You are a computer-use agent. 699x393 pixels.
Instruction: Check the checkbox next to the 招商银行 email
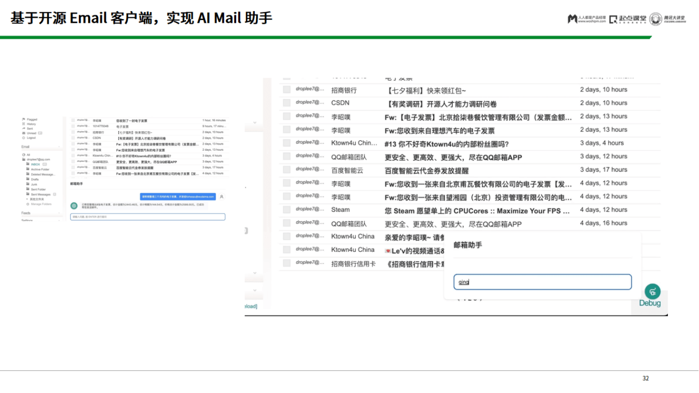[x=286, y=89]
